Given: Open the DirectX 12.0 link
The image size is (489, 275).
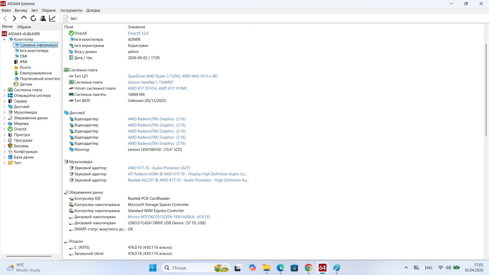Looking at the screenshot, I should (x=138, y=33).
